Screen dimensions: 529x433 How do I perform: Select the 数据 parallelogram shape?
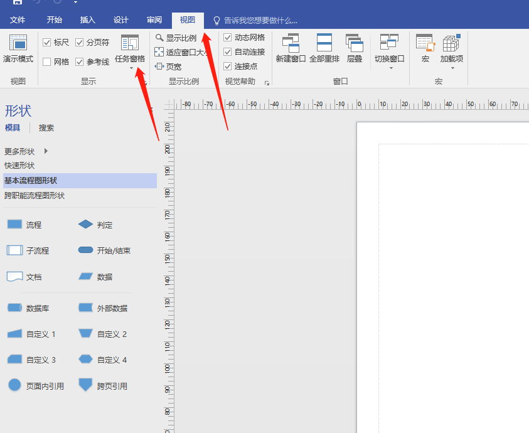pyautogui.click(x=86, y=277)
